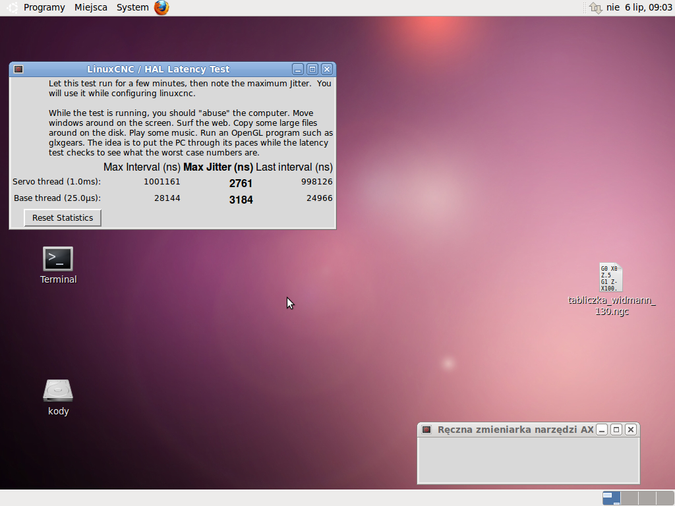Open the Miejsca menu

coord(91,7)
